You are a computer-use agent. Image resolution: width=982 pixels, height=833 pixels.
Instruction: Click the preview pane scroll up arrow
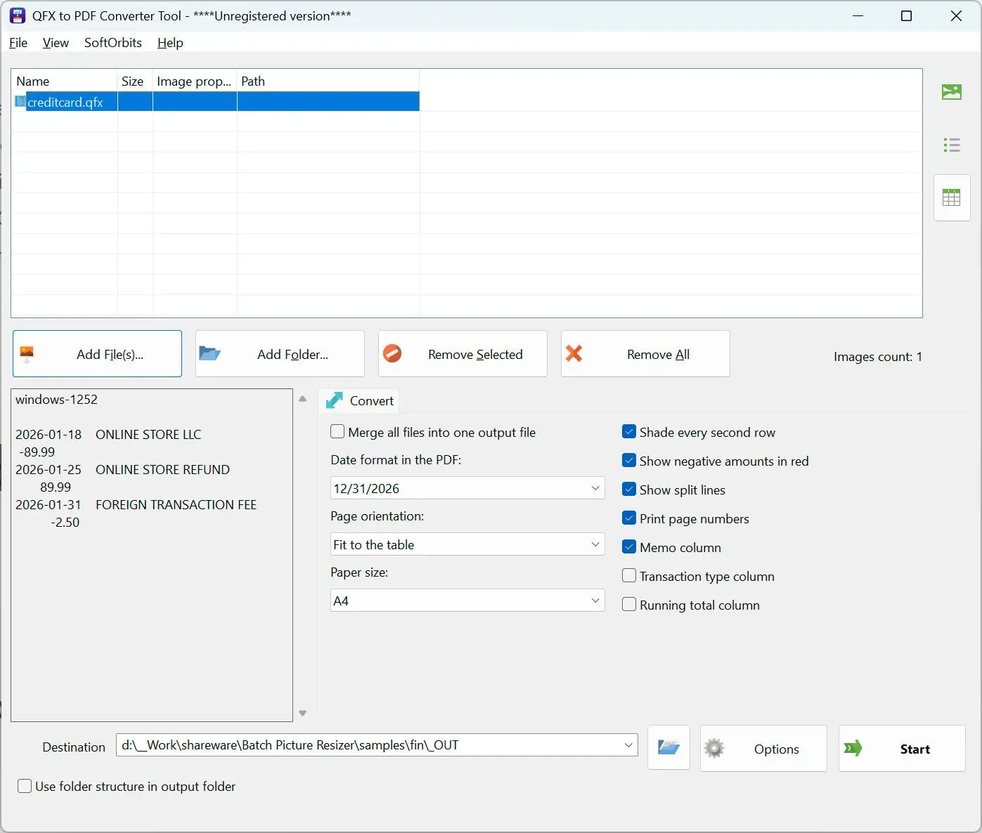click(x=303, y=399)
